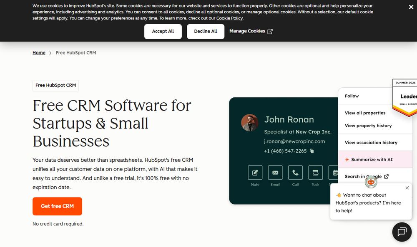Click the Free HubSpot CRM tag label
The height and width of the screenshot is (247, 417).
[55, 85]
